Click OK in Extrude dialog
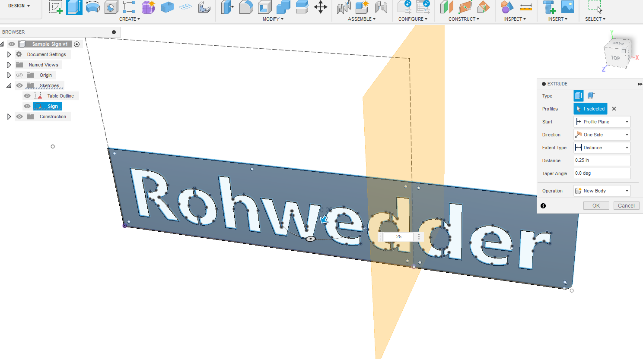 pyautogui.click(x=596, y=206)
